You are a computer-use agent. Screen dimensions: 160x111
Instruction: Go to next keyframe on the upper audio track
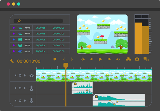[25, 88]
